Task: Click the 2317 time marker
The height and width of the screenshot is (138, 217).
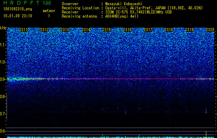Action: 148,30
